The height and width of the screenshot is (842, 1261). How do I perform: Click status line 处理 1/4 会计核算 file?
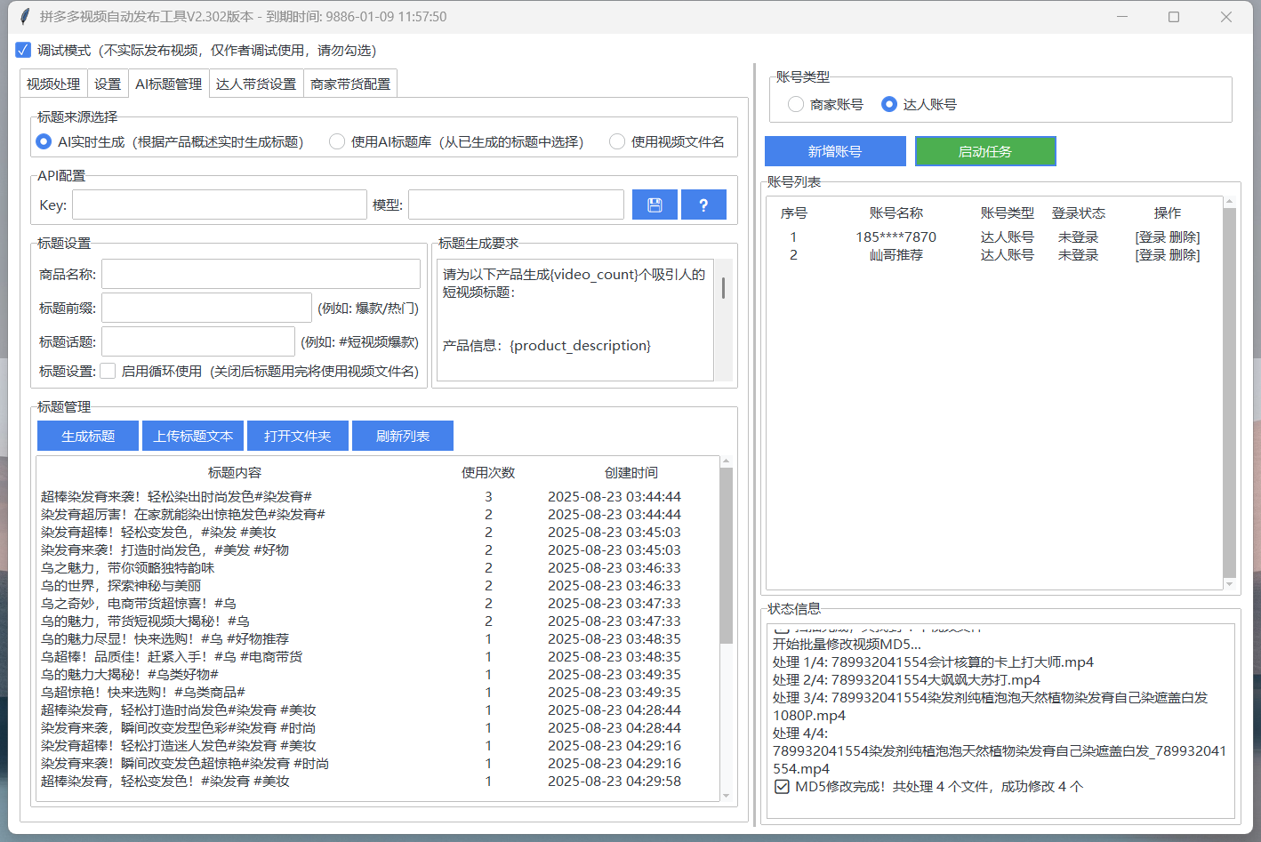(933, 662)
